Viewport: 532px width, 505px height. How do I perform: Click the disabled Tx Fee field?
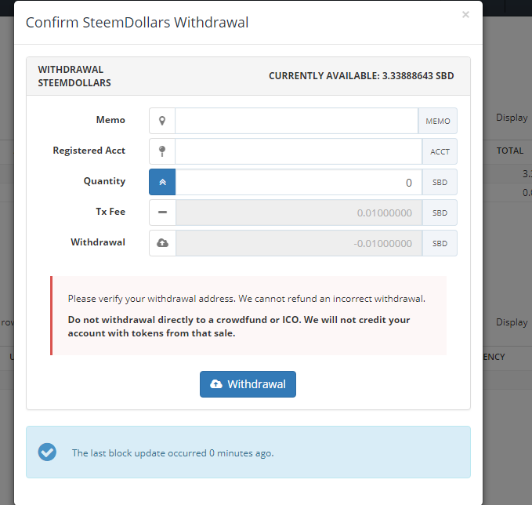pos(299,213)
